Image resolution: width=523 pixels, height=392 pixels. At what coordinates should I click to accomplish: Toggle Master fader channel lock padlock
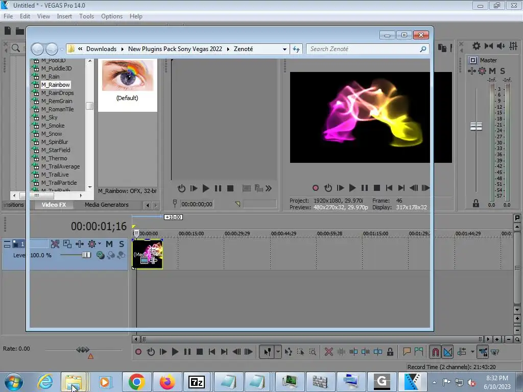point(476,203)
